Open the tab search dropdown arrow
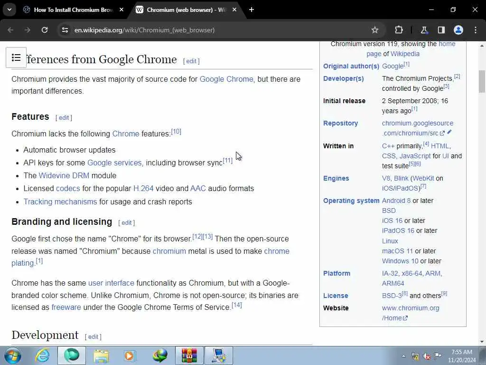 (x=9, y=10)
